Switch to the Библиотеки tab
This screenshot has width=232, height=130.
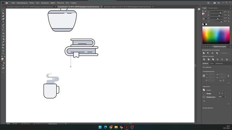coord(219,64)
